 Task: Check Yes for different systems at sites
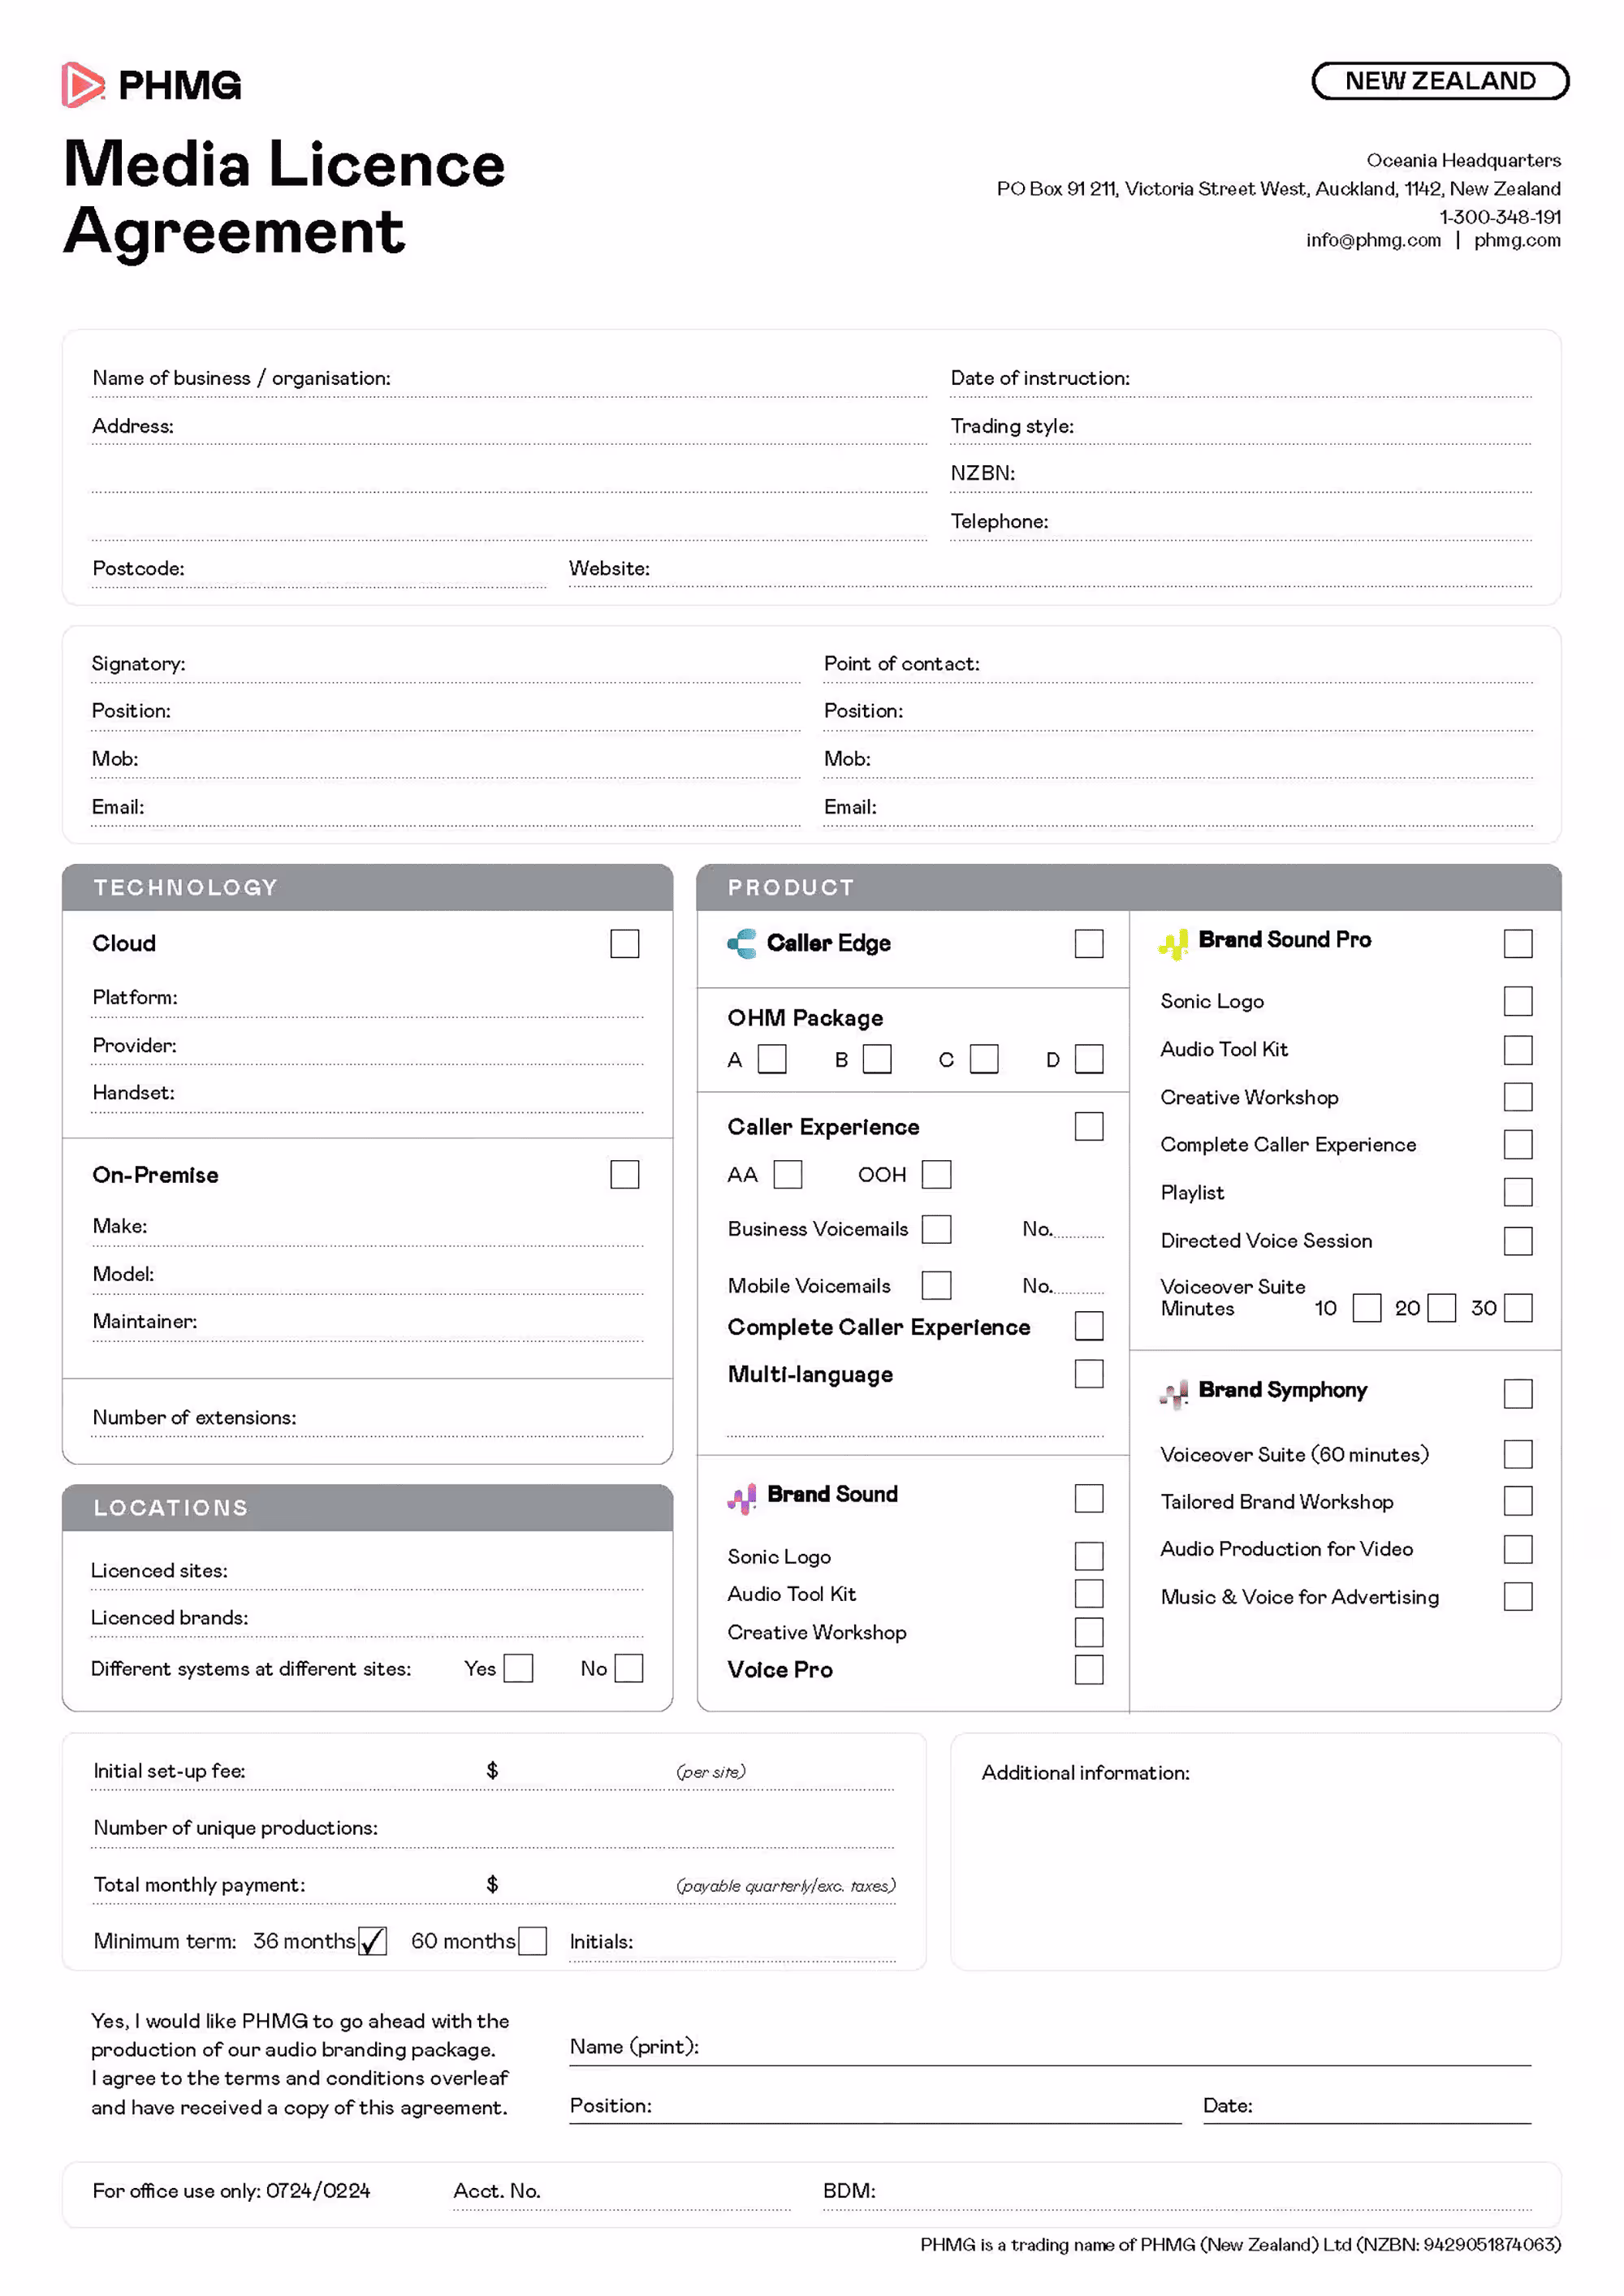[518, 1668]
